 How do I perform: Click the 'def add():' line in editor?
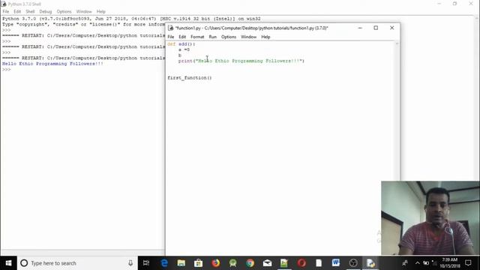tap(181, 44)
